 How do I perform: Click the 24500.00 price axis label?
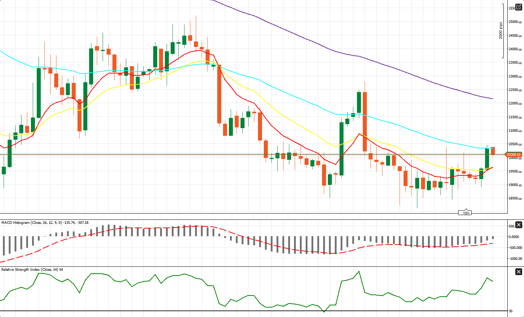coord(515,36)
